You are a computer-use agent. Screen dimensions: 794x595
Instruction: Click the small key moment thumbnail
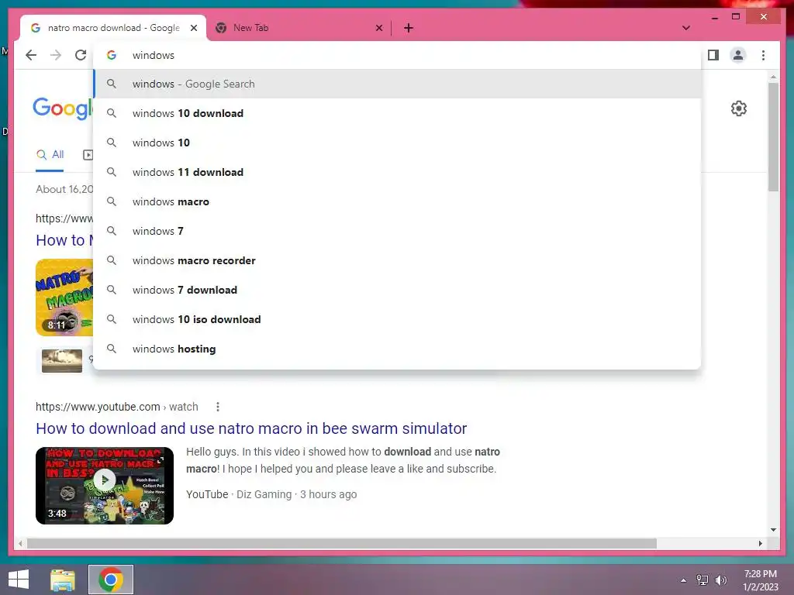[62, 361]
